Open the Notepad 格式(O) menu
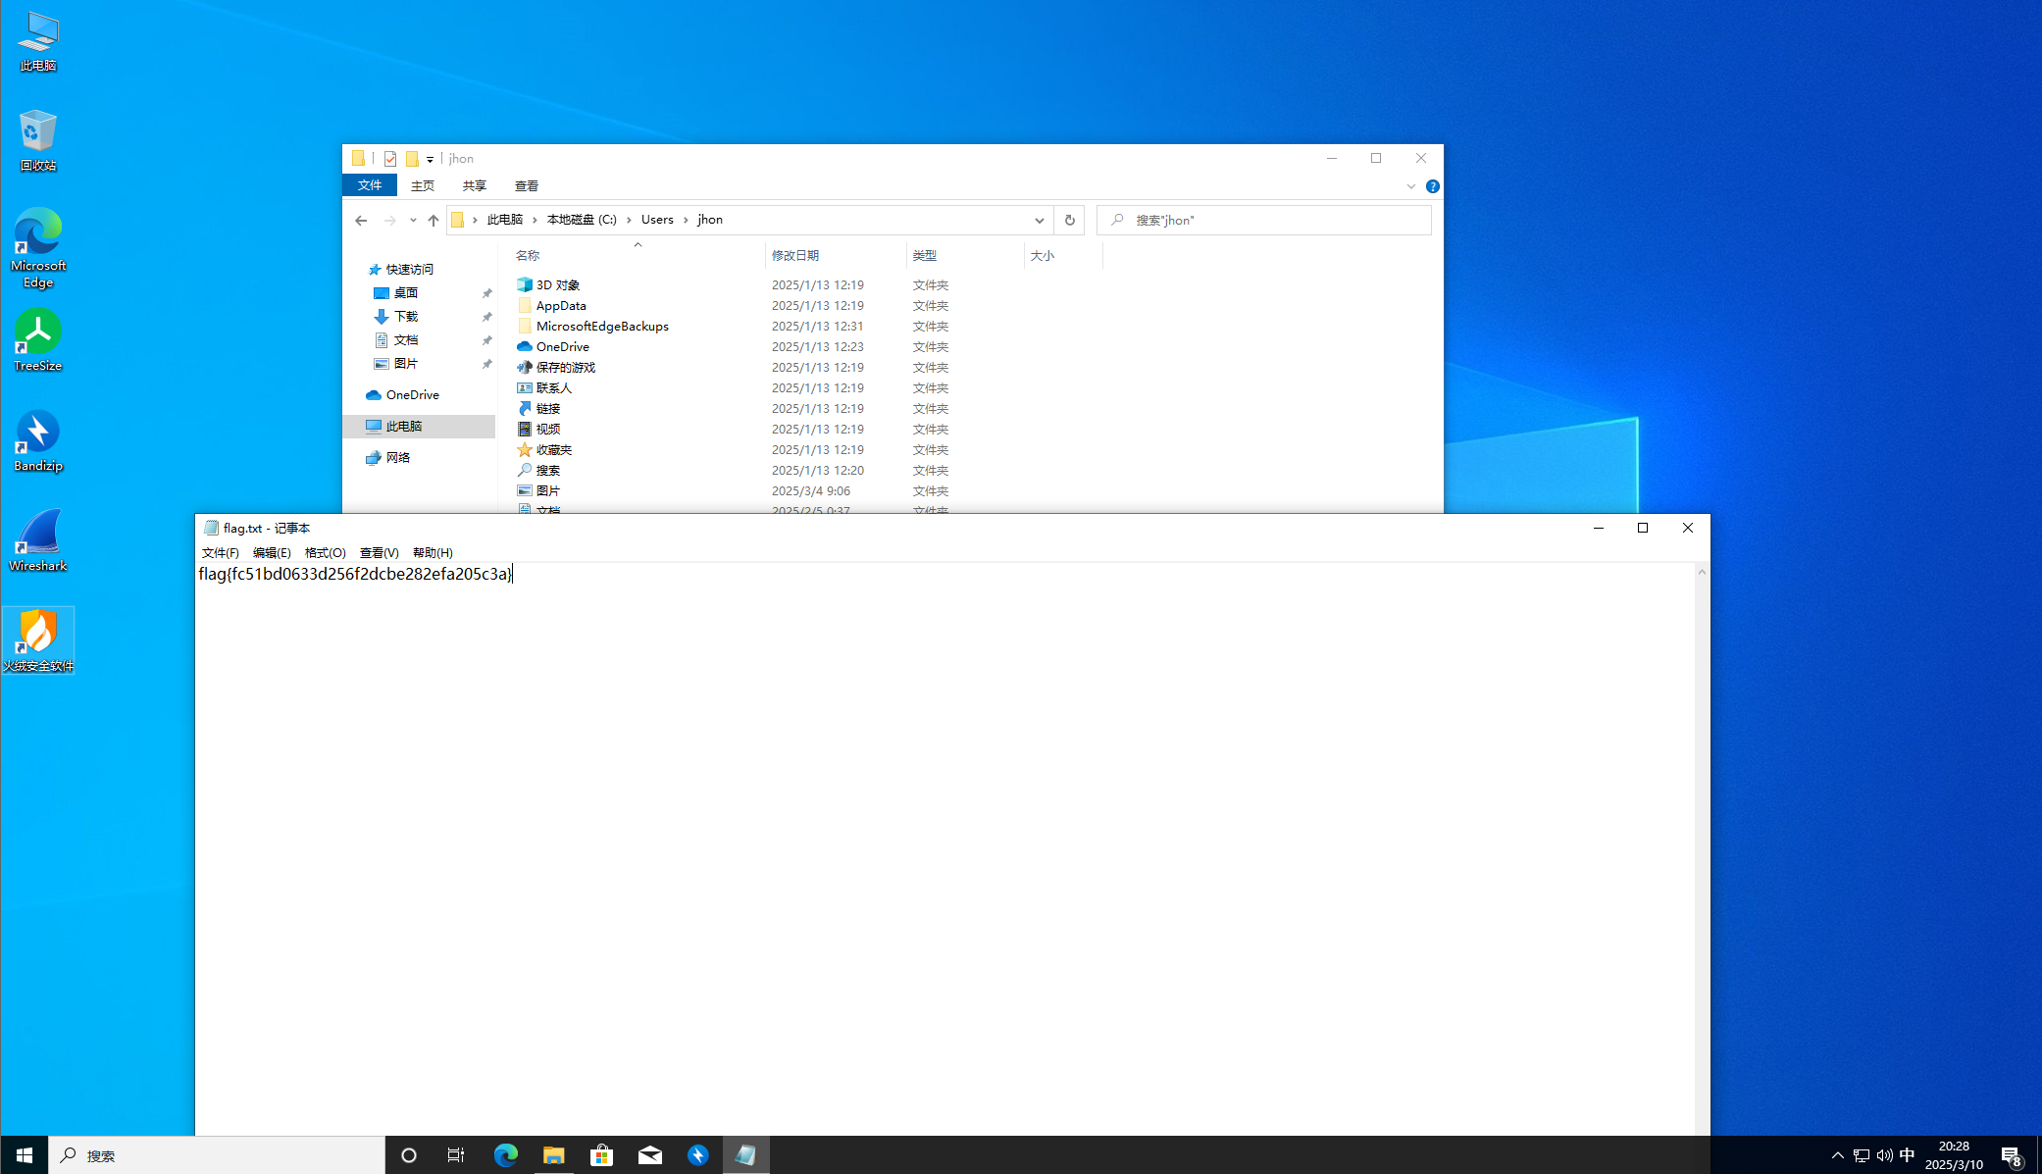Viewport: 2042px width, 1174px height. coord(325,552)
